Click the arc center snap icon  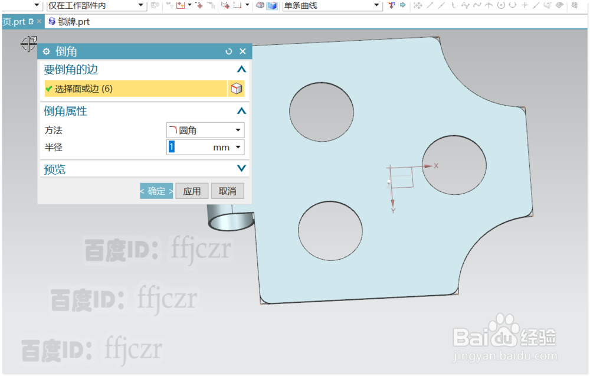click(501, 5)
